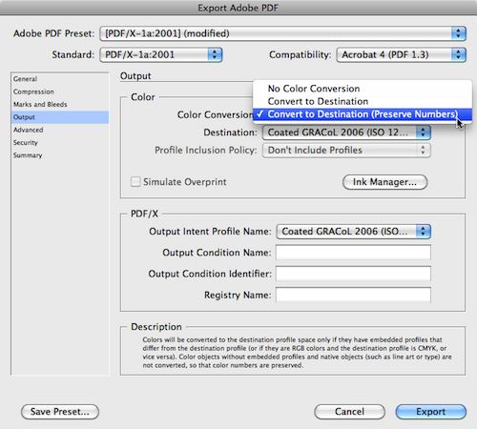Select the Advanced panel in sidebar

tap(60, 130)
